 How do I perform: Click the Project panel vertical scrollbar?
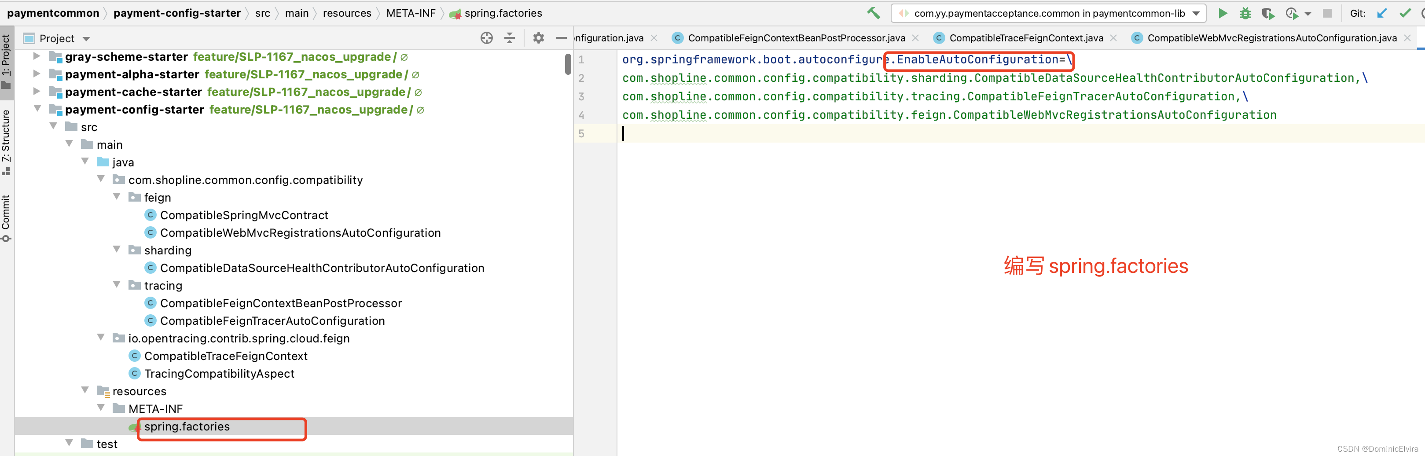click(x=568, y=64)
